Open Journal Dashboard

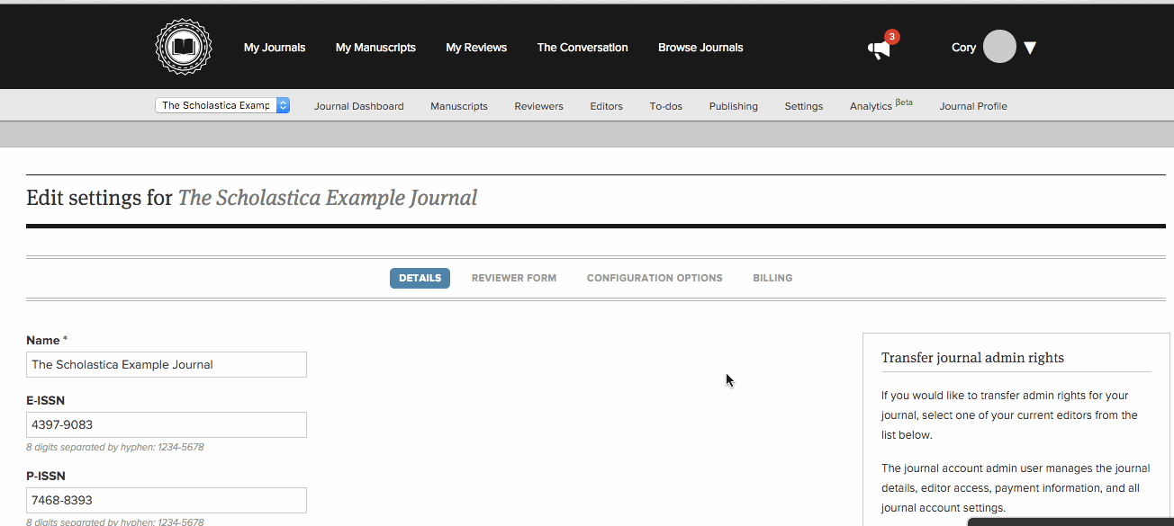pos(359,106)
